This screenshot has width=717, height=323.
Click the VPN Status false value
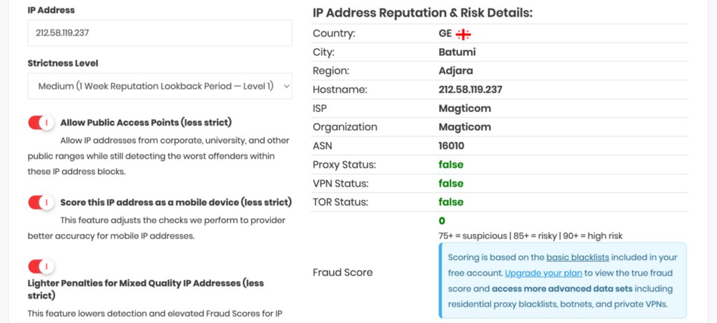pos(451,183)
